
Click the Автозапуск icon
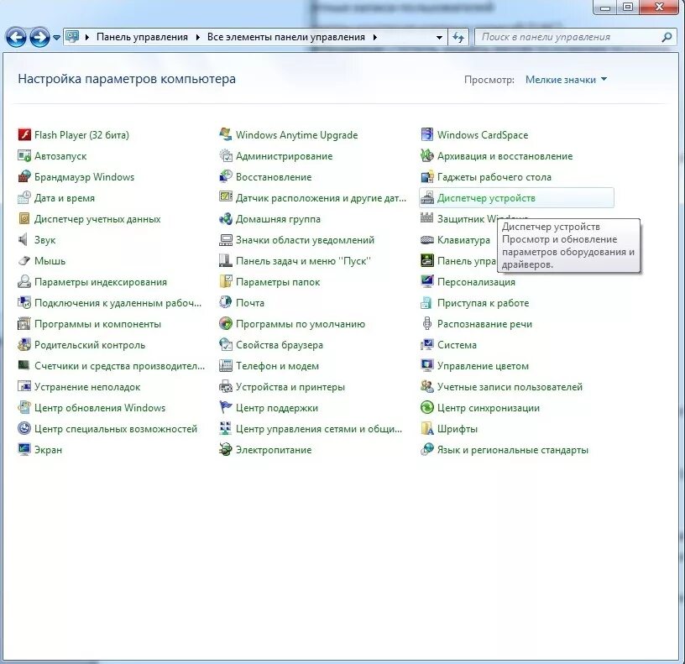click(x=24, y=155)
